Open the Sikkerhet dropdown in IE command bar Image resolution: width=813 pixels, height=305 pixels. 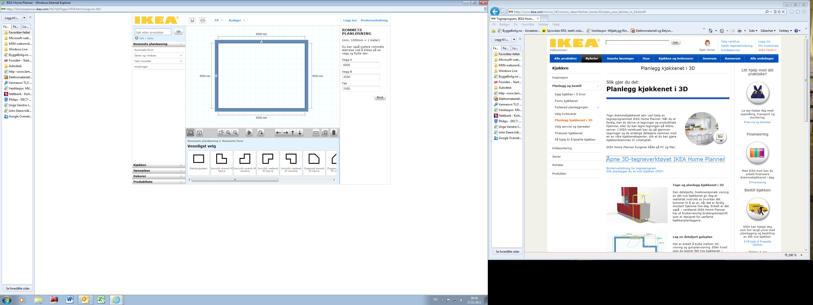point(768,30)
